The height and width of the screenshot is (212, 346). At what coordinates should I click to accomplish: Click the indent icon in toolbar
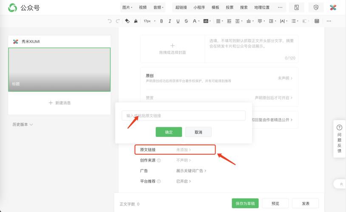coord(229,21)
